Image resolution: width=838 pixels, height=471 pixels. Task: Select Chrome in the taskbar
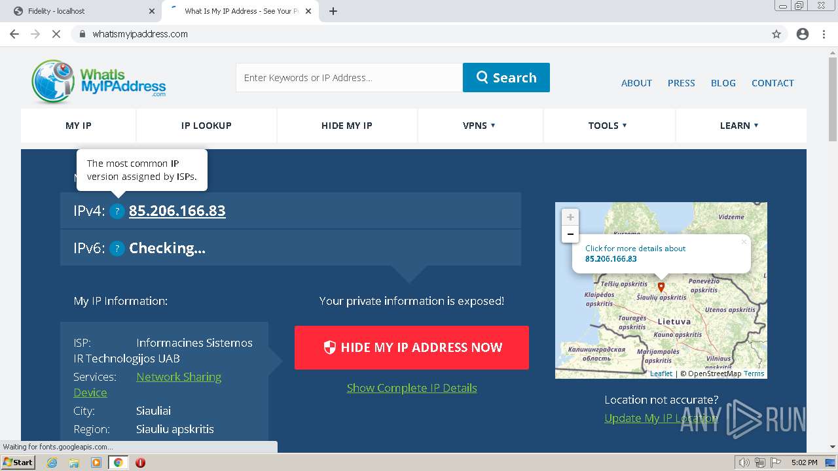coord(118,462)
